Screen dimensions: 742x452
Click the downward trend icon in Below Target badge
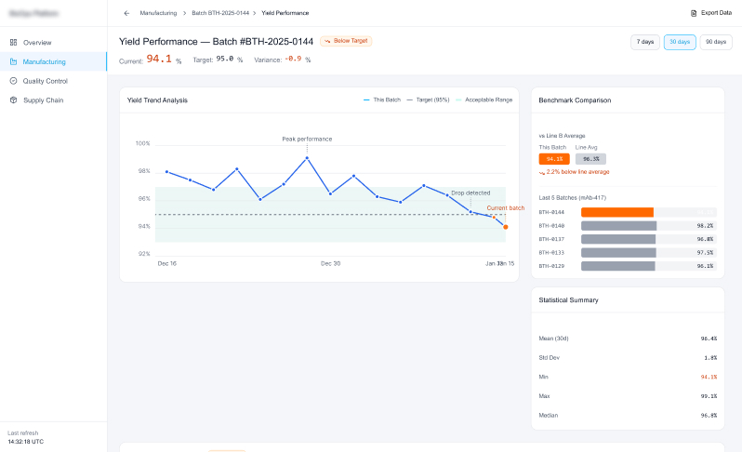pyautogui.click(x=327, y=41)
